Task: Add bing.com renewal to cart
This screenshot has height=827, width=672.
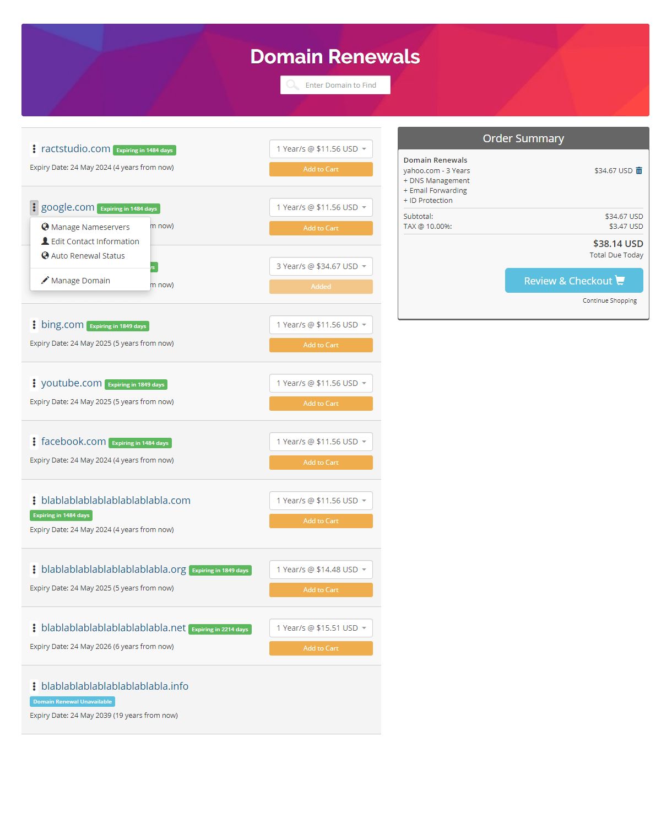Action: coord(321,345)
